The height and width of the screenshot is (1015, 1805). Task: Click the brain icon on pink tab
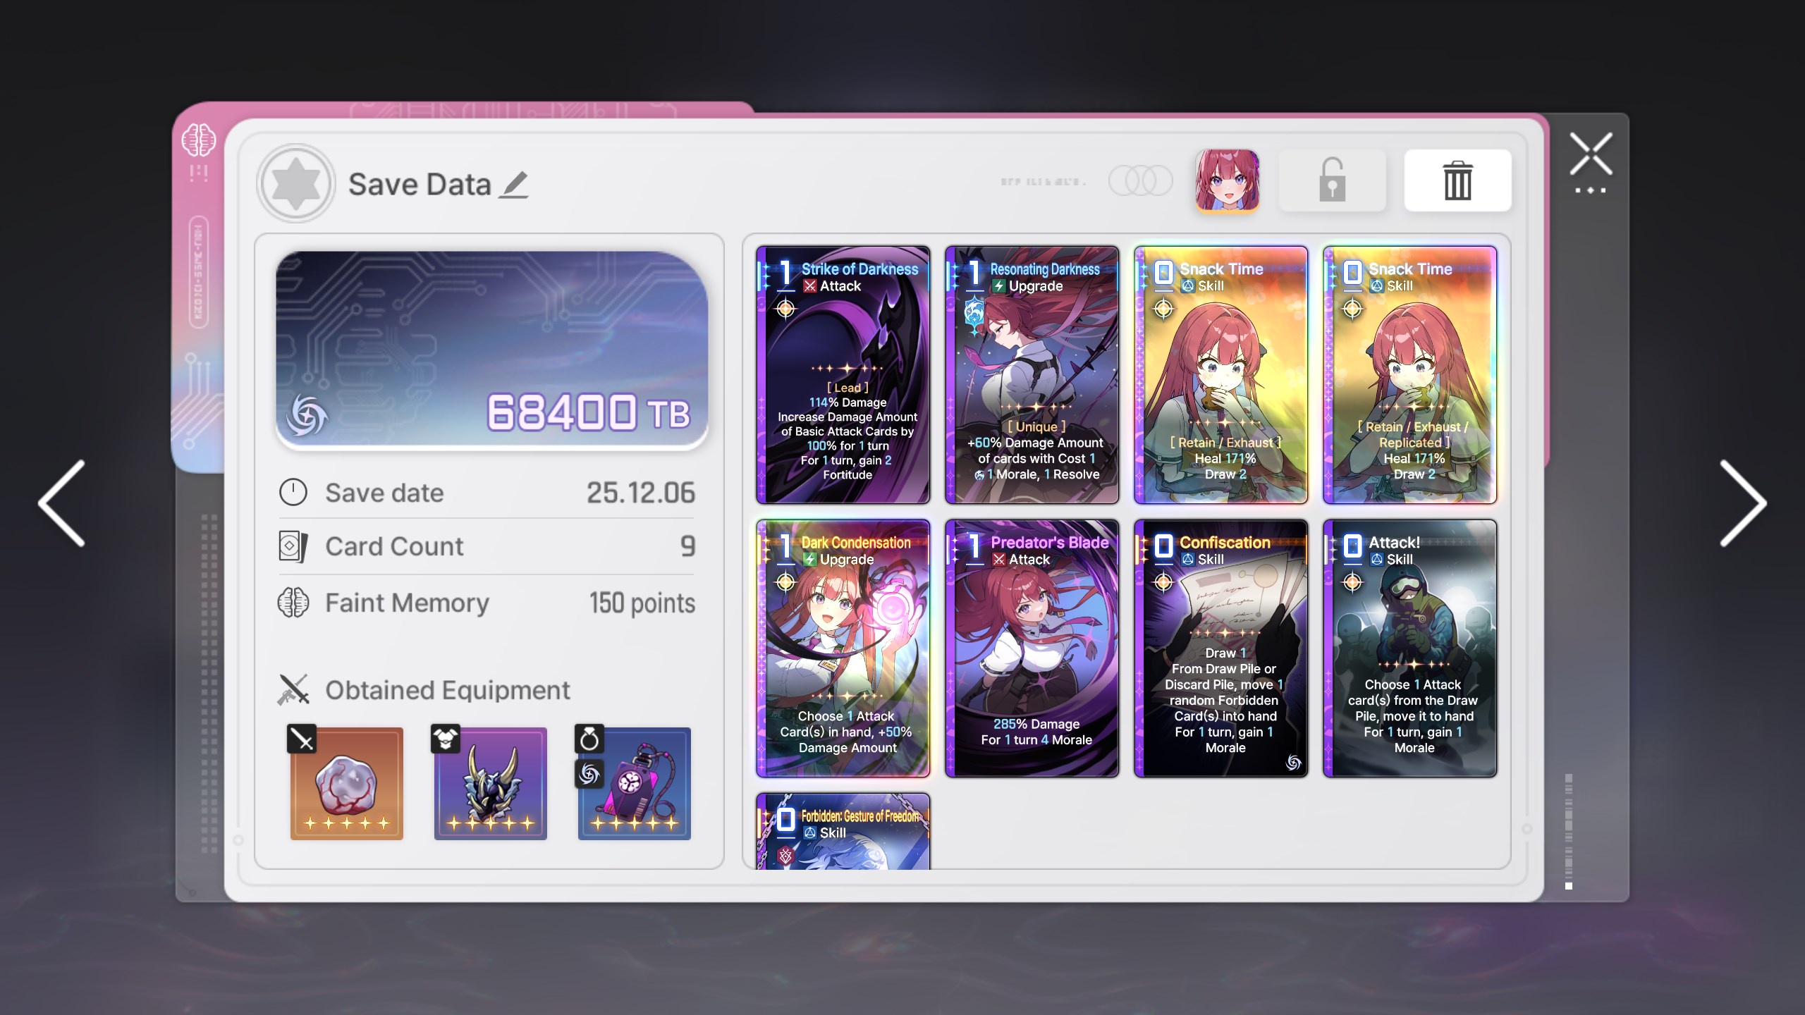198,140
